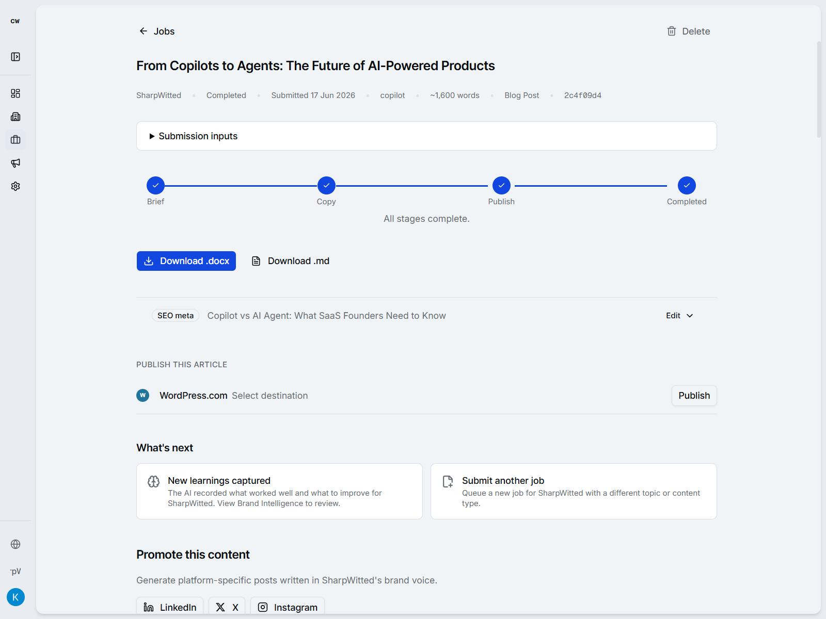The width and height of the screenshot is (826, 619).
Task: Click the back arrow beside Jobs
Action: (x=144, y=31)
